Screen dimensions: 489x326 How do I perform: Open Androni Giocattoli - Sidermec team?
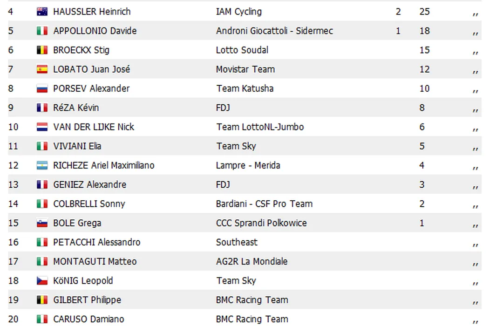pos(274,31)
